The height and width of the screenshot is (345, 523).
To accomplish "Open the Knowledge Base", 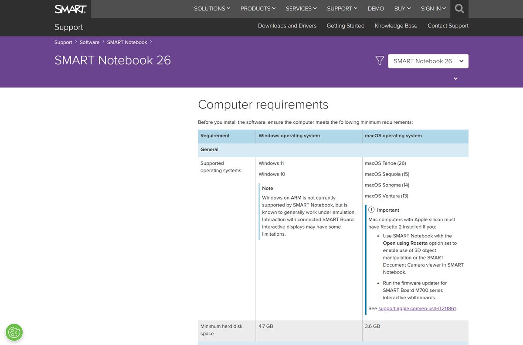I will click(396, 26).
